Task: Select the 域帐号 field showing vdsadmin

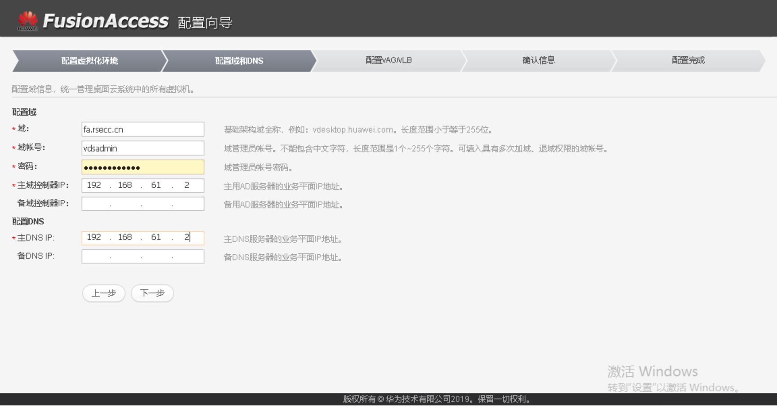Action: click(143, 148)
